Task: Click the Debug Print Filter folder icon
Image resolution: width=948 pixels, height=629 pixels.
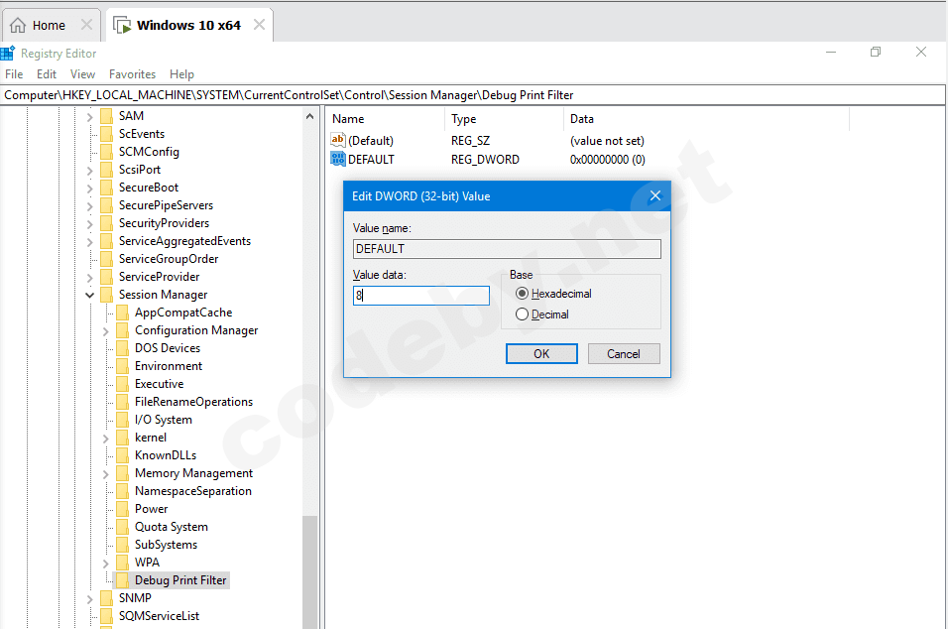Action: [122, 580]
